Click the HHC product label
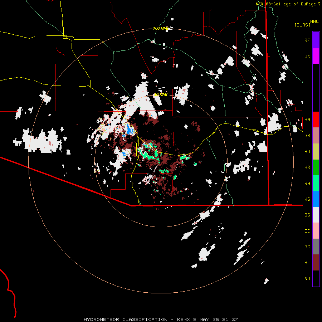The width and height of the screenshot is (322, 322). click(x=314, y=21)
